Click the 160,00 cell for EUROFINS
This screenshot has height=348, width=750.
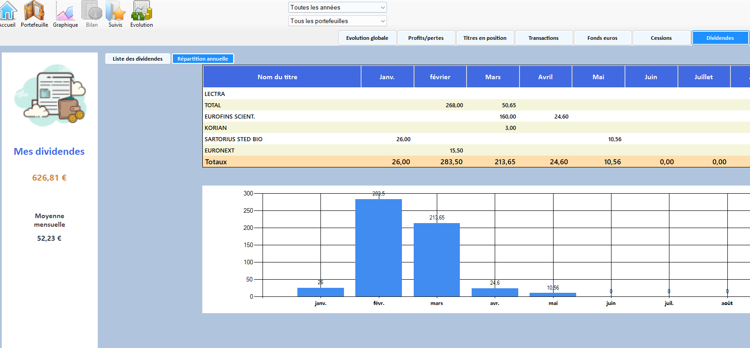pyautogui.click(x=508, y=116)
